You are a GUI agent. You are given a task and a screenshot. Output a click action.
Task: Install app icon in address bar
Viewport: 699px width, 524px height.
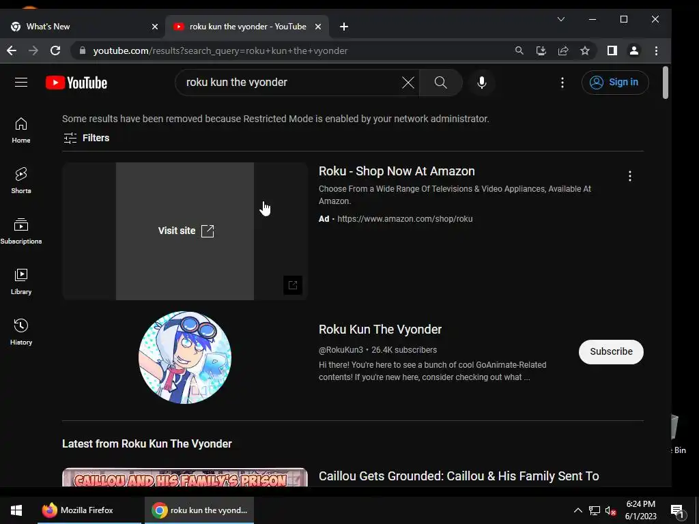pos(541,50)
